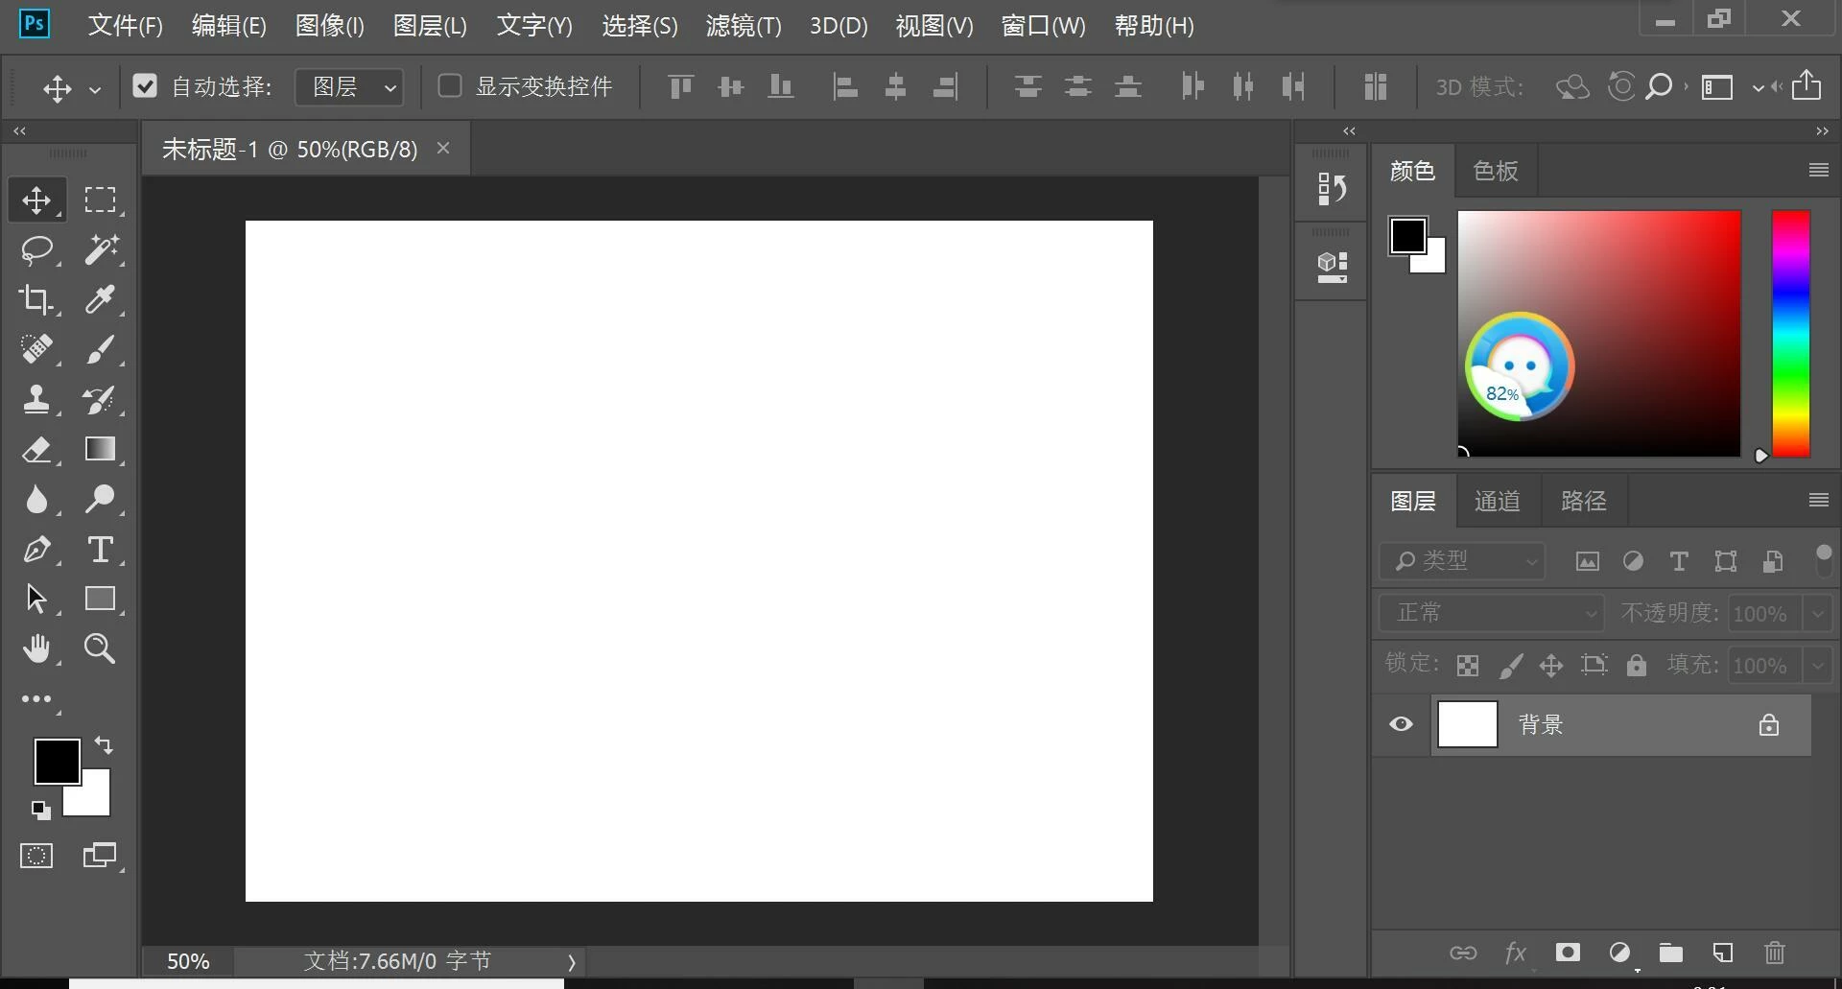Toggle pixel layer filter in Layers panel
The height and width of the screenshot is (989, 1842).
tap(1588, 561)
